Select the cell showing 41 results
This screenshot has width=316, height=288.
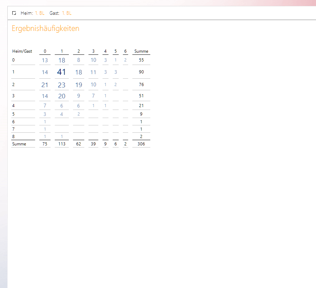[x=61, y=72]
